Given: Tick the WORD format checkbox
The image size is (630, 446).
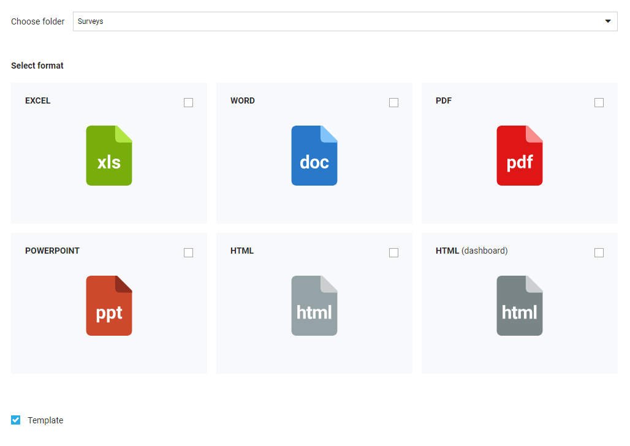Looking at the screenshot, I should (x=393, y=102).
